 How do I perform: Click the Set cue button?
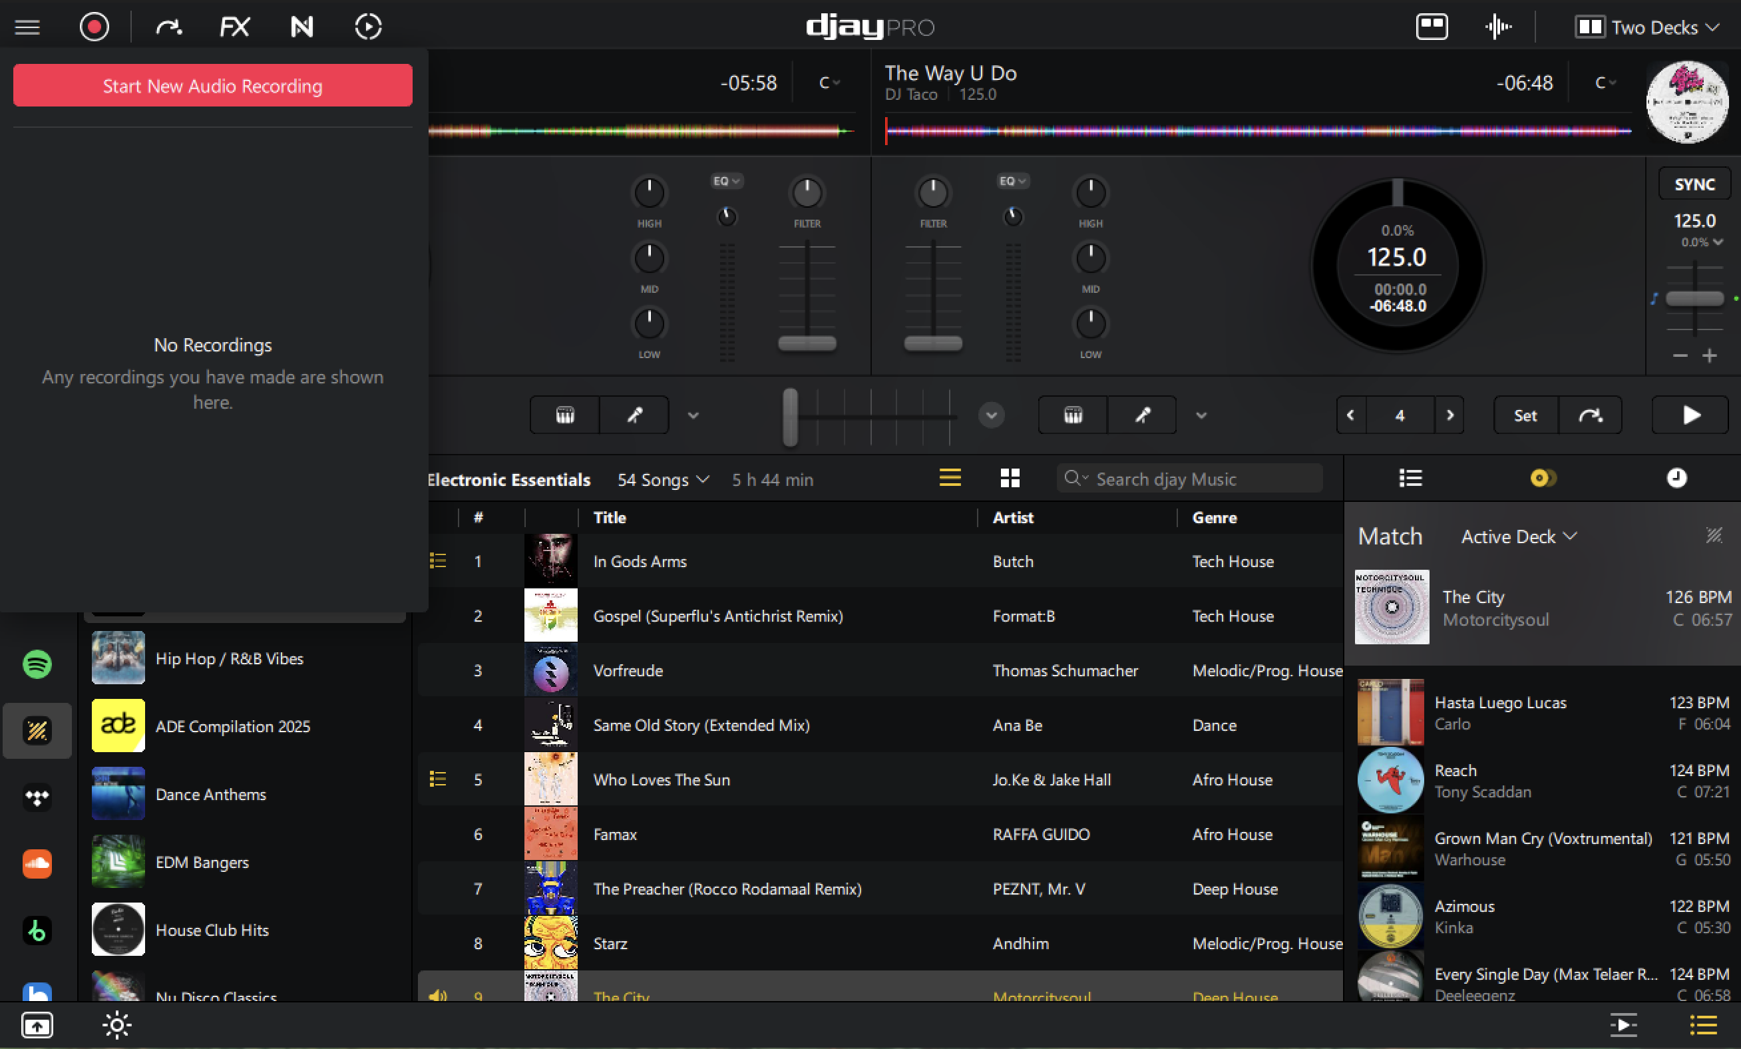click(x=1525, y=415)
